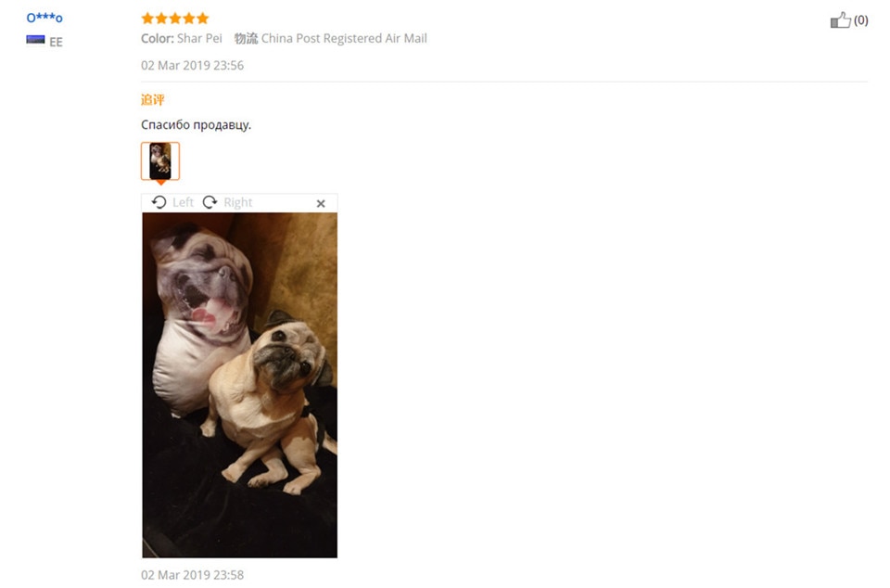
Task: Click the follow-up timestamp 02 Mar 2019 23:58
Action: click(x=193, y=575)
